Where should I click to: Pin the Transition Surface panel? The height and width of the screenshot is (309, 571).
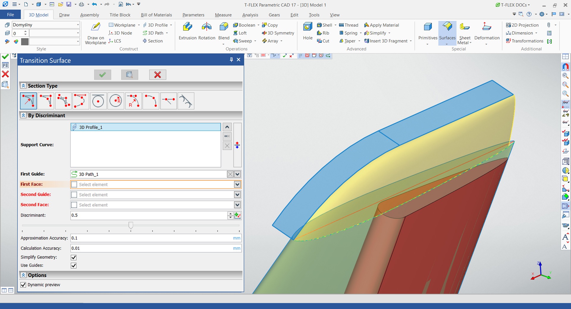click(231, 60)
